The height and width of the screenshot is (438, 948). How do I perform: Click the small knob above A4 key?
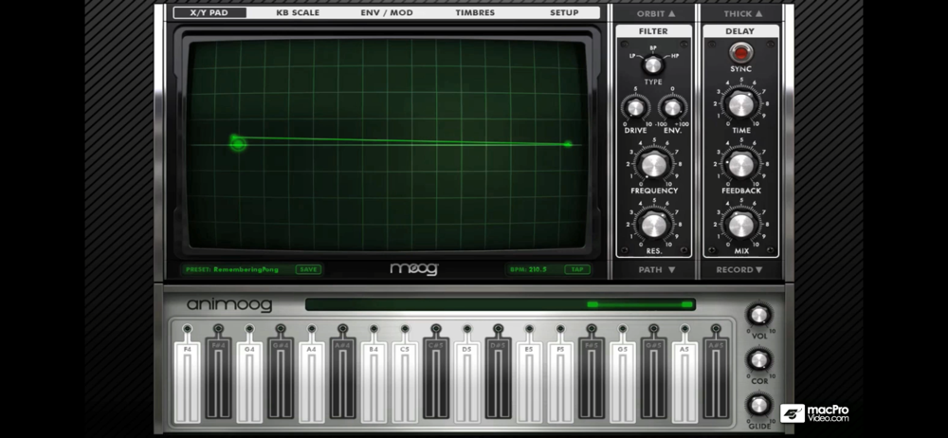pyautogui.click(x=311, y=328)
